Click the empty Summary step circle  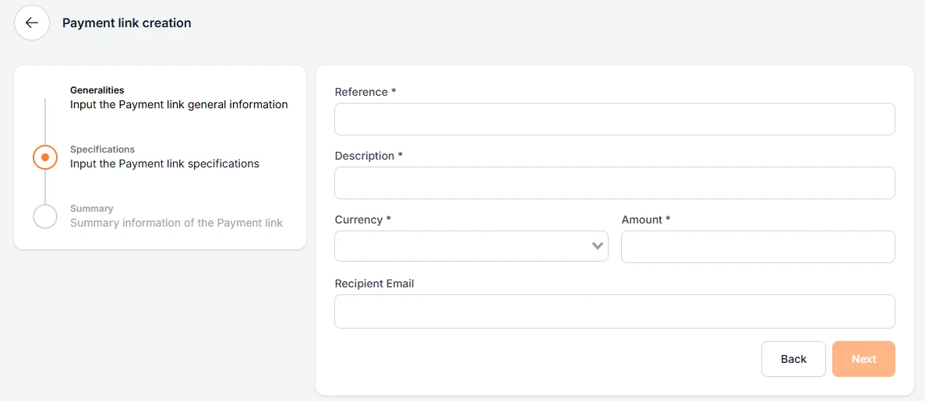(x=45, y=216)
